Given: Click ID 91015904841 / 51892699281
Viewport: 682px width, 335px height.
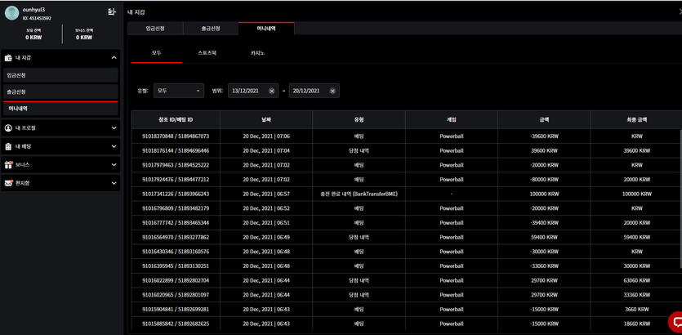Looking at the screenshot, I should (x=176, y=310).
